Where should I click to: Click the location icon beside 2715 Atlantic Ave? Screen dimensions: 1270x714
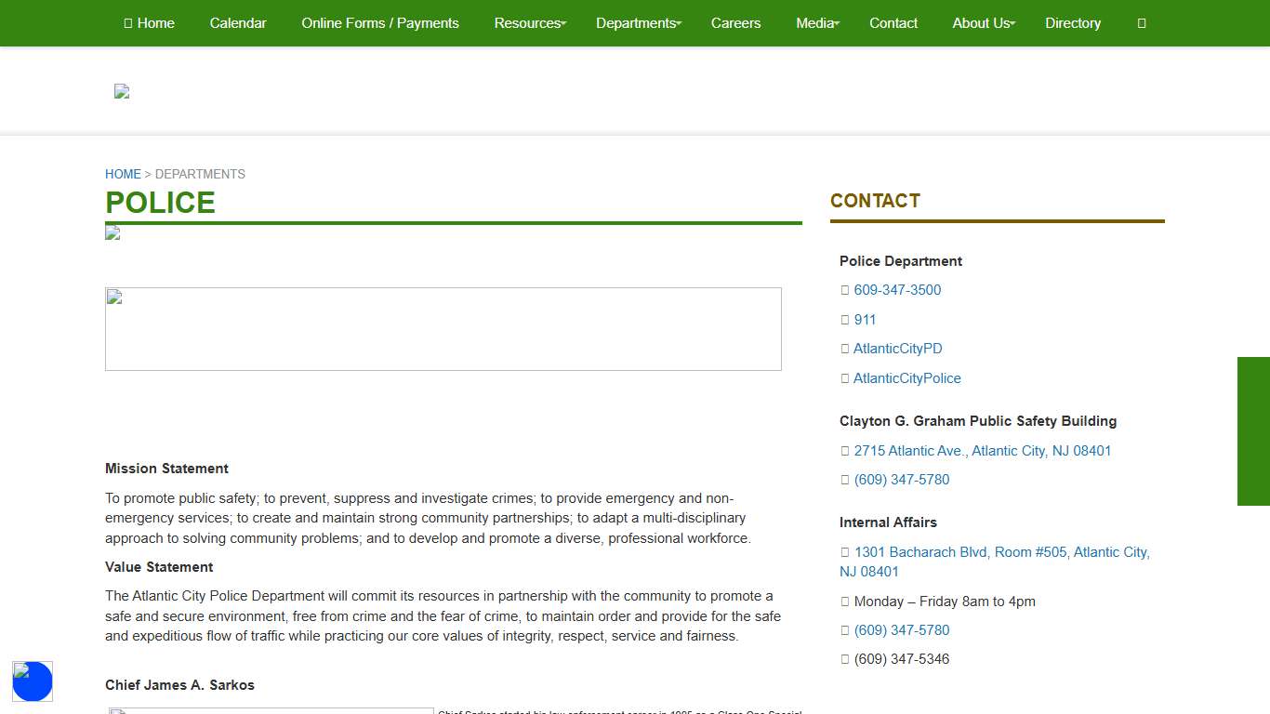coord(844,451)
